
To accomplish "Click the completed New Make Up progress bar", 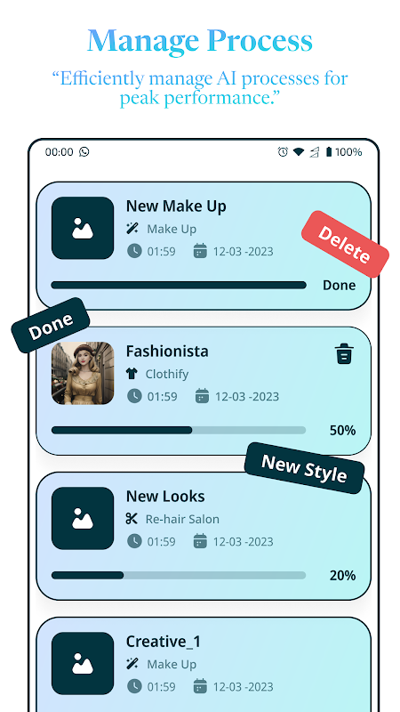I will (179, 285).
